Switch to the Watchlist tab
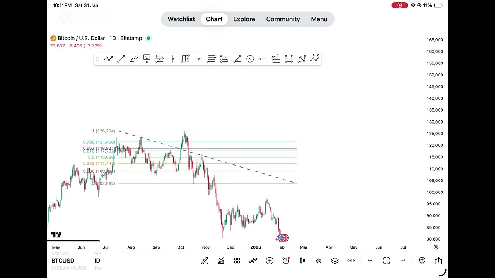Screen dimensions: 495x278 pyautogui.click(x=181, y=19)
